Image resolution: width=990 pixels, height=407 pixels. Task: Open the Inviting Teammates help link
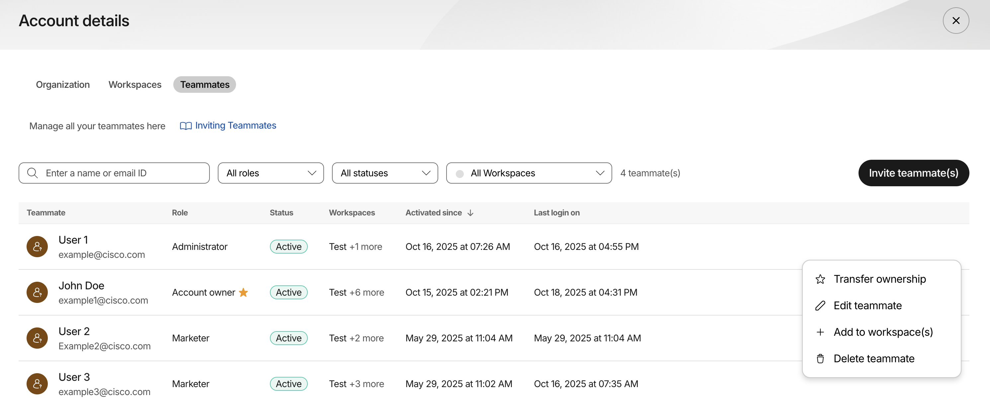point(236,125)
